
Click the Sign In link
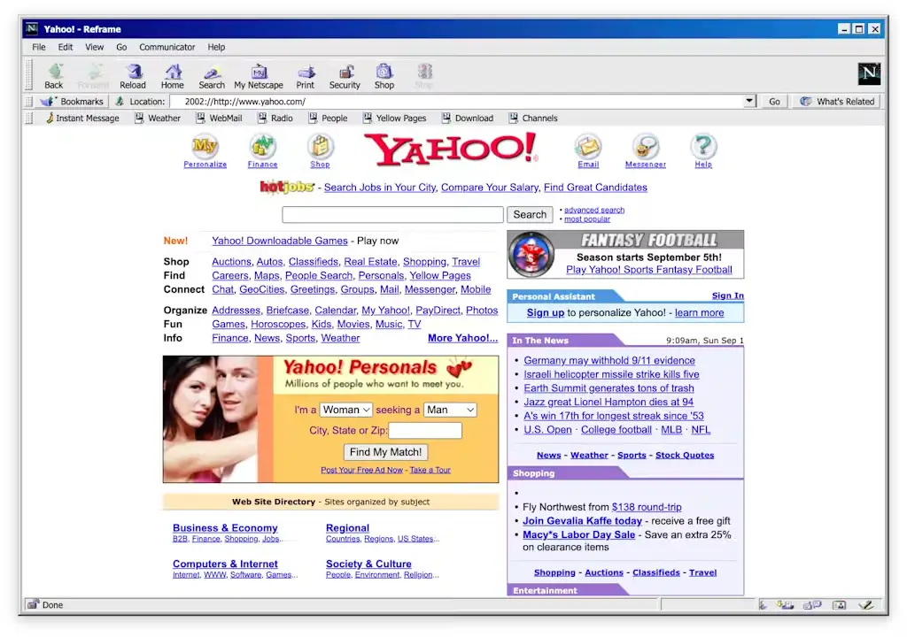click(728, 295)
